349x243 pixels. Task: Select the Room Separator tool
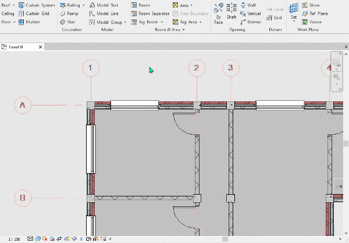coord(150,13)
